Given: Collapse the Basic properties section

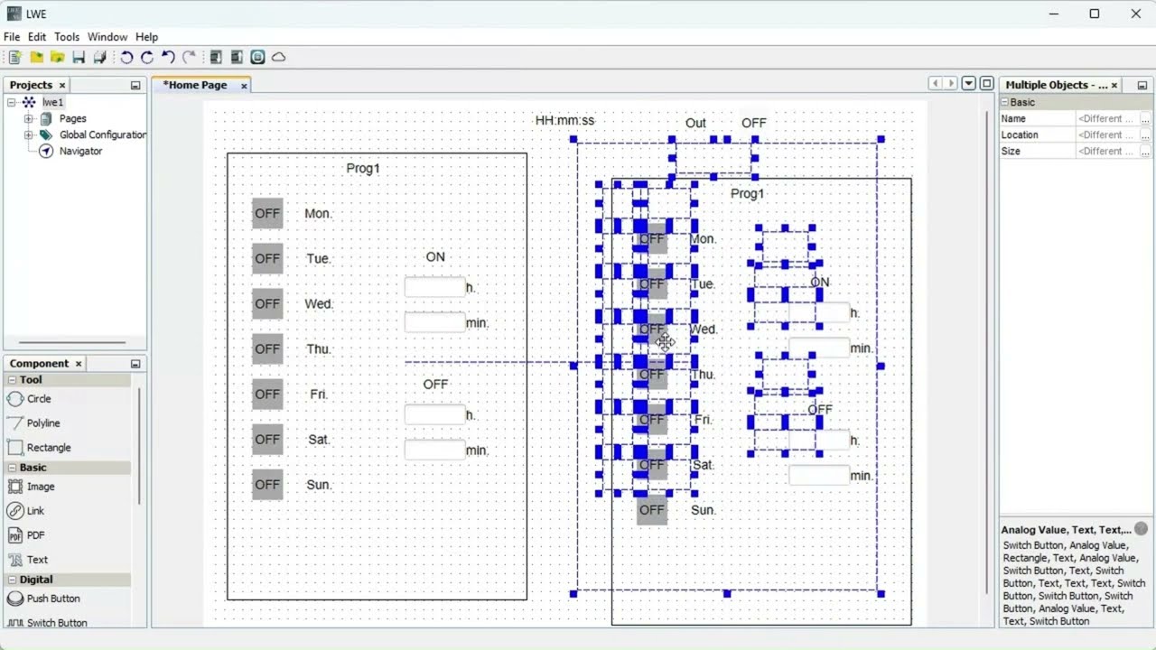Looking at the screenshot, I should (1004, 102).
